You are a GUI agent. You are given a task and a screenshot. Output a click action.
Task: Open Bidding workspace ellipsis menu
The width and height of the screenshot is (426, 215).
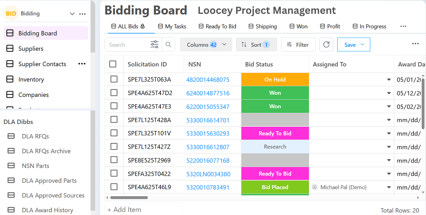[x=82, y=14]
